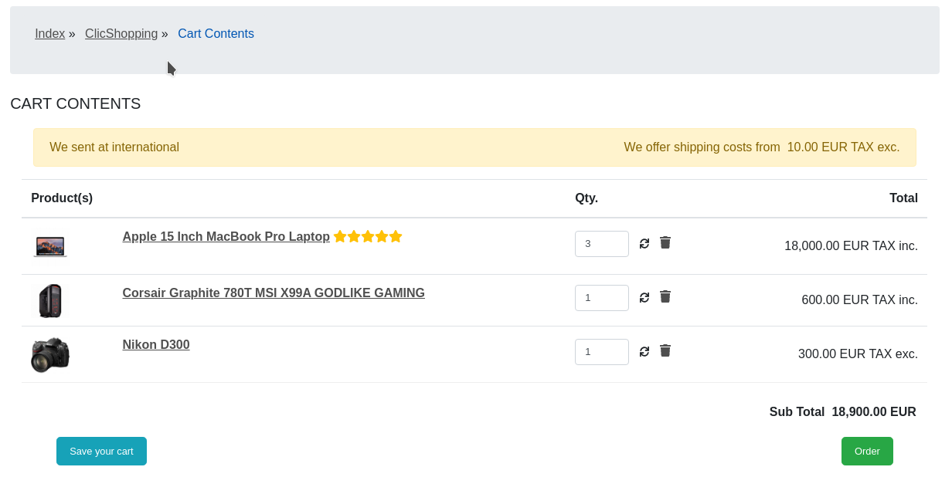Screen dimensions: 952x494
Task: Refresh quantity for the MacBook Pro row
Action: coord(644,243)
